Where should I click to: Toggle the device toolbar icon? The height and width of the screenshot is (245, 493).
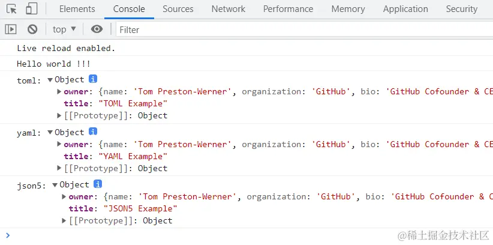point(31,9)
